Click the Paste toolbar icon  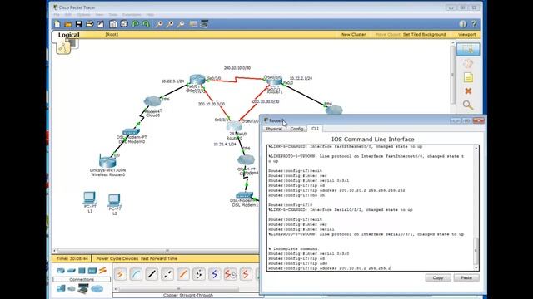tap(124, 24)
